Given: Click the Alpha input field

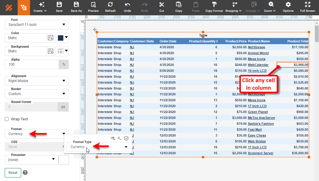Looking at the screenshot, I should click(x=31, y=64).
